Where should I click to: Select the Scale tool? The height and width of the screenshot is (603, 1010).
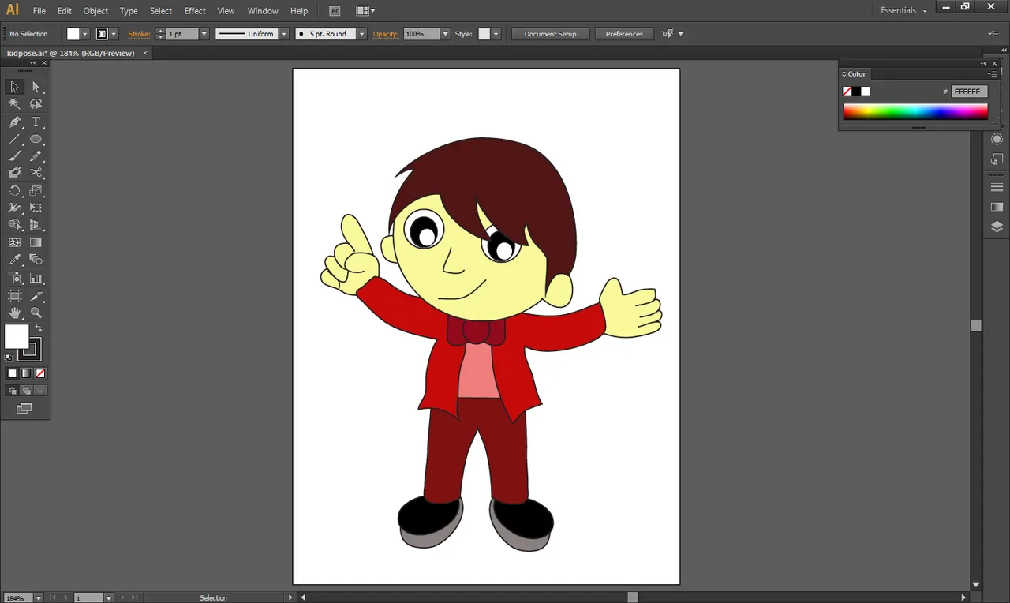(x=36, y=190)
